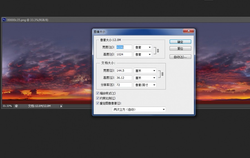Viewport: 250px width, 158px height.
Task: Click the pixel size constrain chain link icon
Action: [x=158, y=51]
